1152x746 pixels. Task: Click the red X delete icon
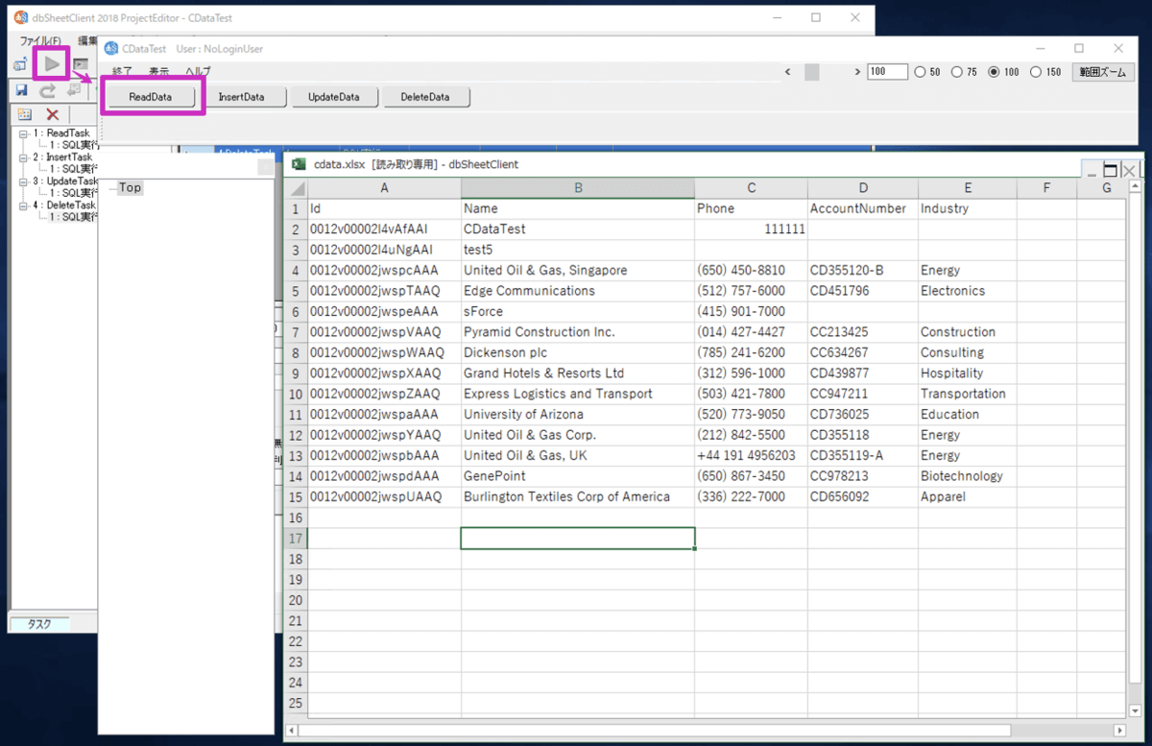tap(52, 114)
